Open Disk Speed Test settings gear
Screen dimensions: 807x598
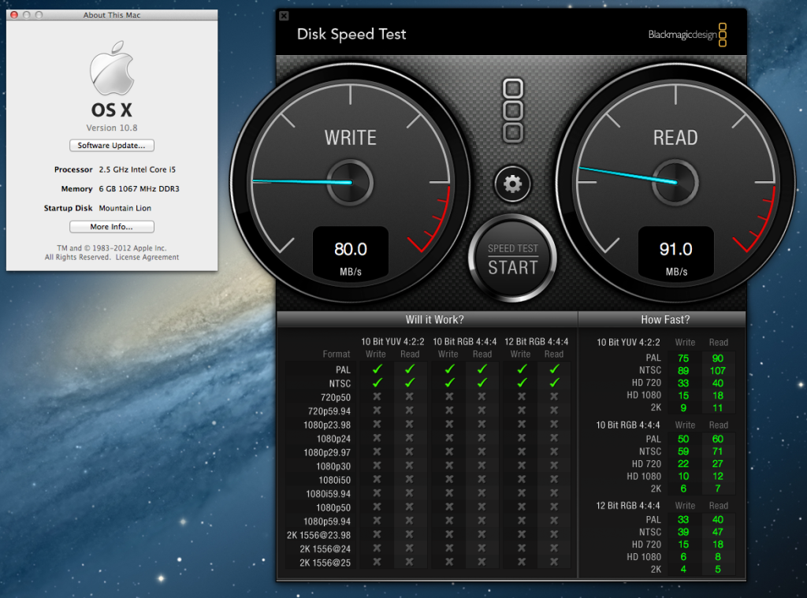pos(512,184)
